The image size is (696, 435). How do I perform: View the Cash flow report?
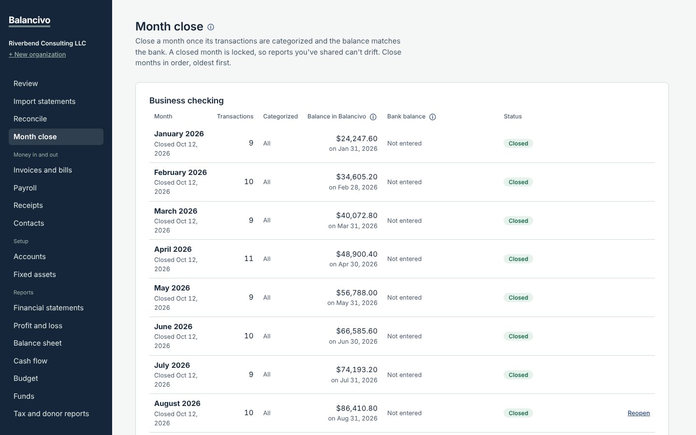pos(56,361)
